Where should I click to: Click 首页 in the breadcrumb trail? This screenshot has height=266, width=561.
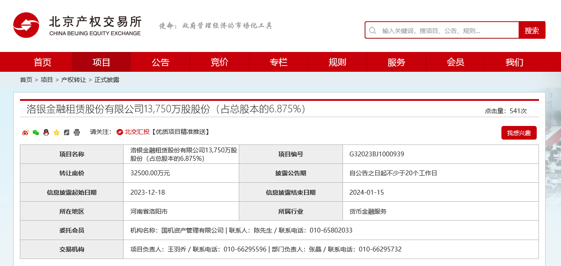(x=26, y=80)
